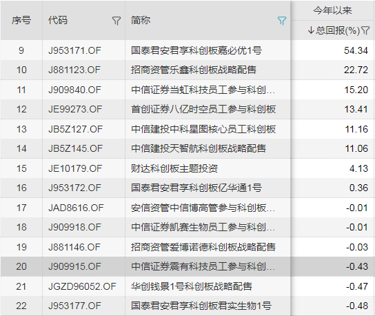Select code J909840.OF
The width and height of the screenshot is (375, 316).
(74, 90)
